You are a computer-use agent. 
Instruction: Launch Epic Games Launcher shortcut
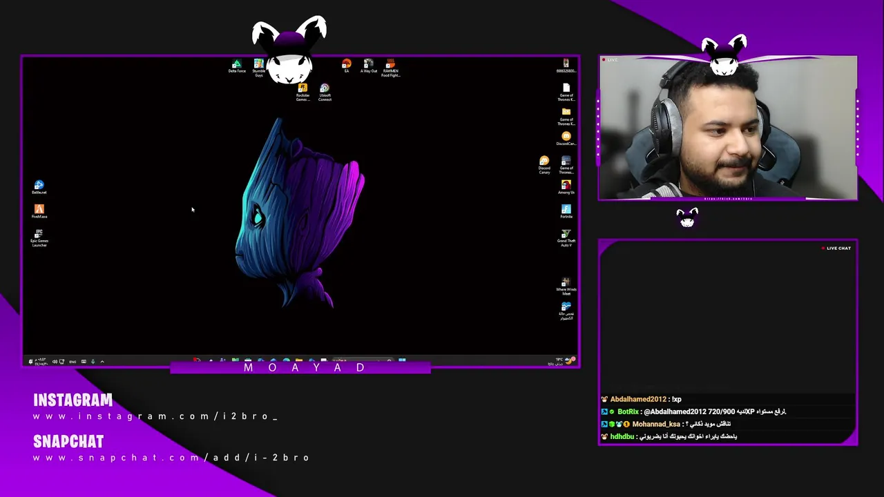[x=39, y=238]
